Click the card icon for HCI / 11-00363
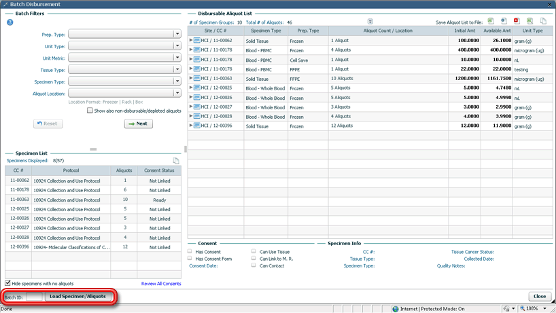This screenshot has width=556, height=313. pyautogui.click(x=197, y=78)
